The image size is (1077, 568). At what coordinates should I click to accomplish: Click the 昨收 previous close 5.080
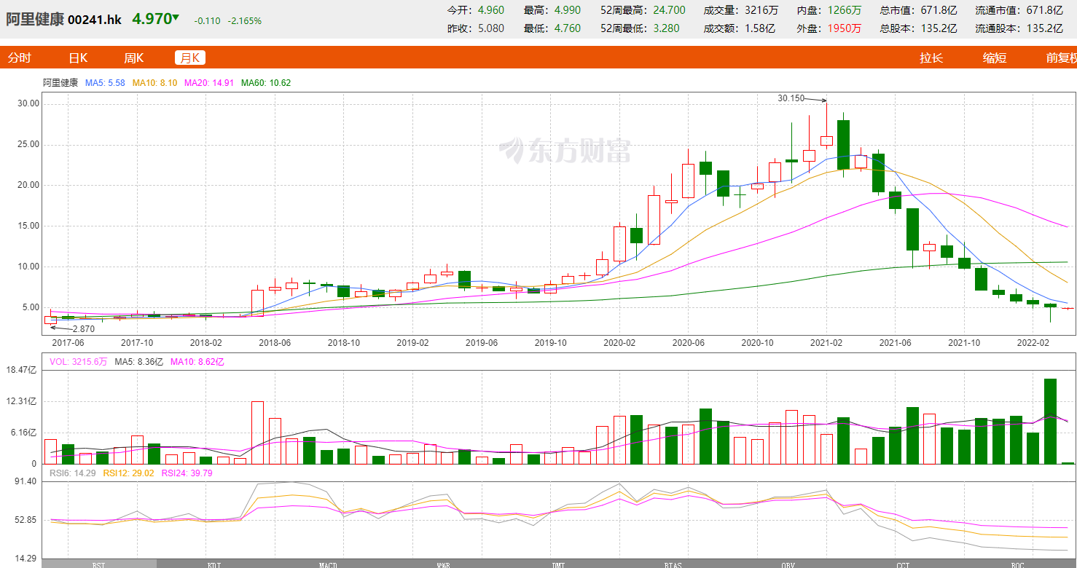[490, 28]
